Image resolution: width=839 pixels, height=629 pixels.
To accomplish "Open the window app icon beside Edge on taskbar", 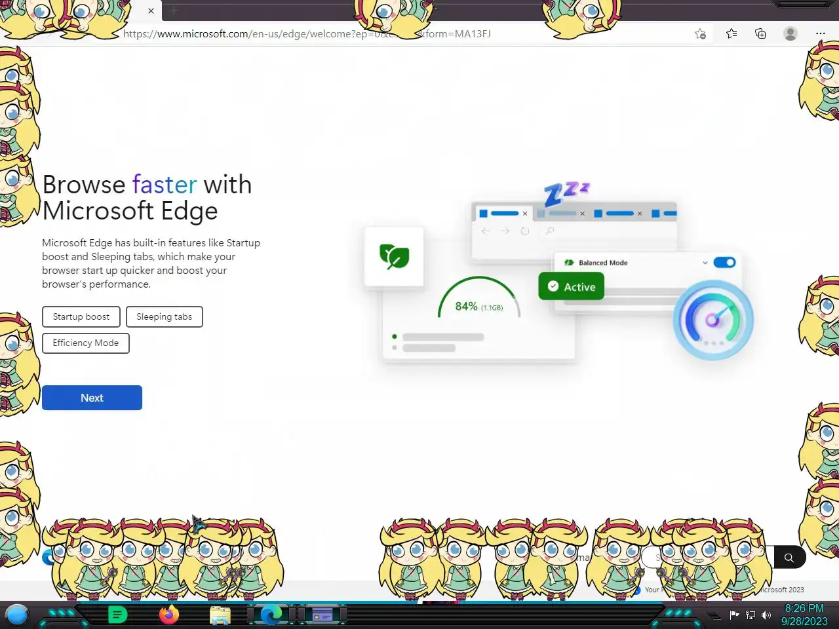I will click(x=322, y=615).
